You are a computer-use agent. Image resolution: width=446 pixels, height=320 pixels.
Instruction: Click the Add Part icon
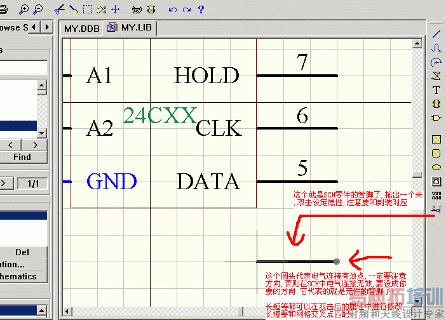click(436, 117)
